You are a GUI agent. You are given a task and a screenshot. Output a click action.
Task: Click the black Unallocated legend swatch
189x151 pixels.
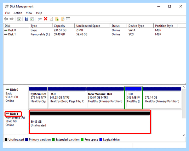click(x=6, y=140)
